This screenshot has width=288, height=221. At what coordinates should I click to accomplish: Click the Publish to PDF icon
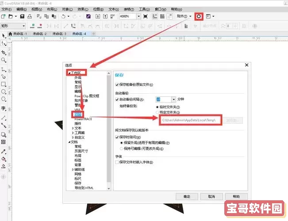pos(113,16)
